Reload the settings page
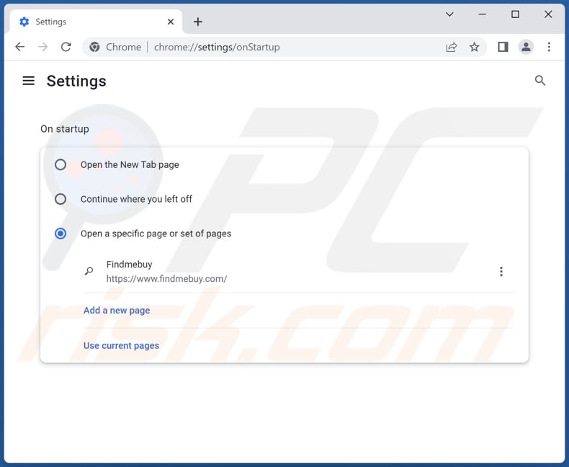569x467 pixels. click(x=66, y=47)
